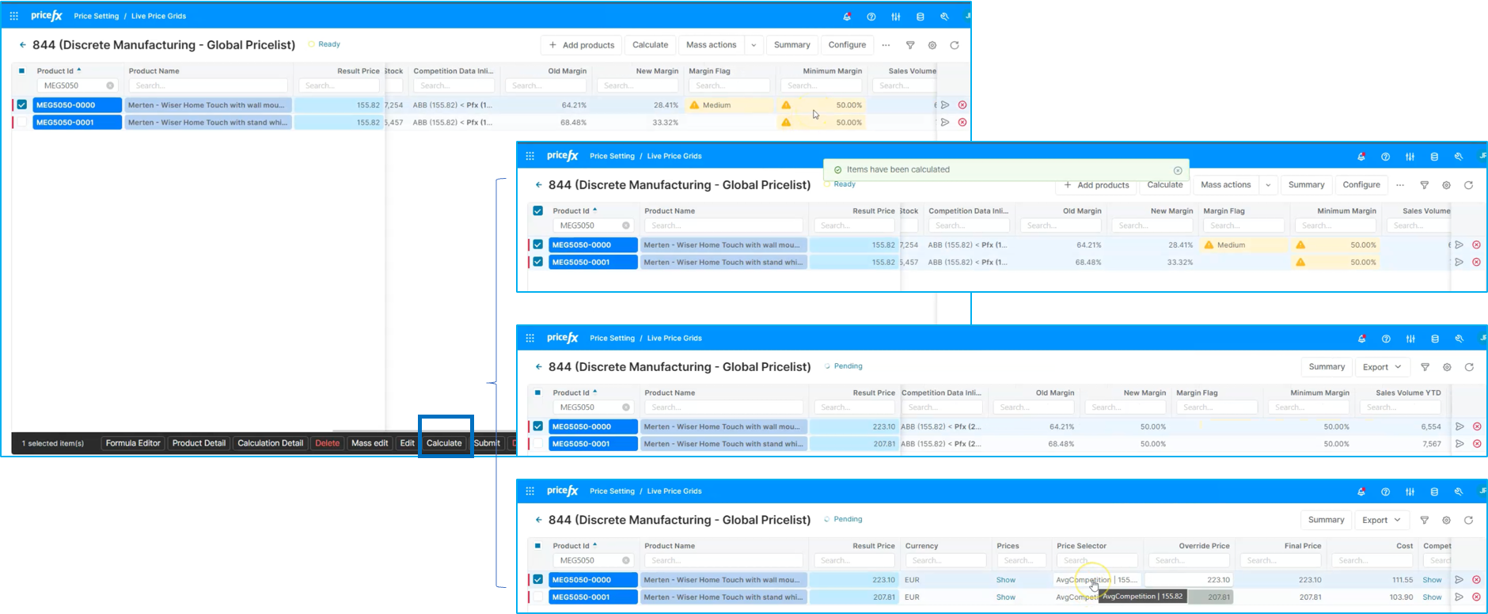The width and height of the screenshot is (1488, 614).
Task: Click the Medium margin flag cell in the selected-items window
Action: pos(730,104)
